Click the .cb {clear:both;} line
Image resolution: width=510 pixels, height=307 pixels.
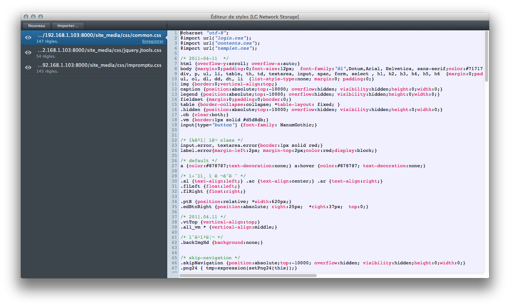tap(205, 115)
